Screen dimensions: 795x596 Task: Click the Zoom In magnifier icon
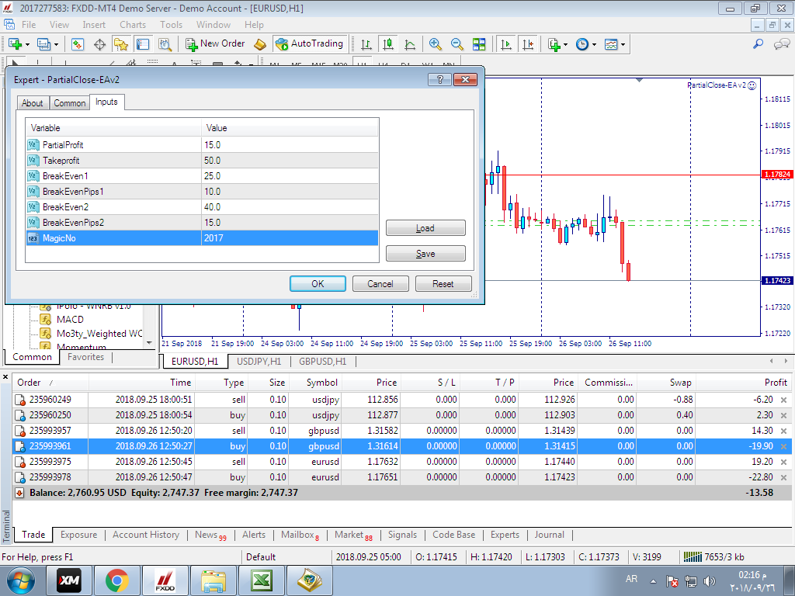(x=435, y=44)
